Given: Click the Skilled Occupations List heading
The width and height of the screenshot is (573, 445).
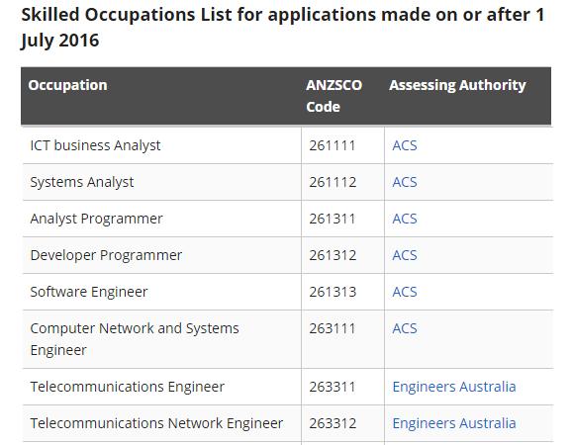Looking at the screenshot, I should [282, 28].
